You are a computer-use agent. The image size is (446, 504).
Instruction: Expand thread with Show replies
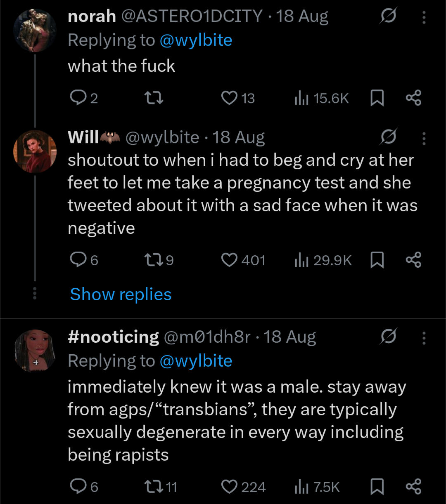tap(121, 294)
